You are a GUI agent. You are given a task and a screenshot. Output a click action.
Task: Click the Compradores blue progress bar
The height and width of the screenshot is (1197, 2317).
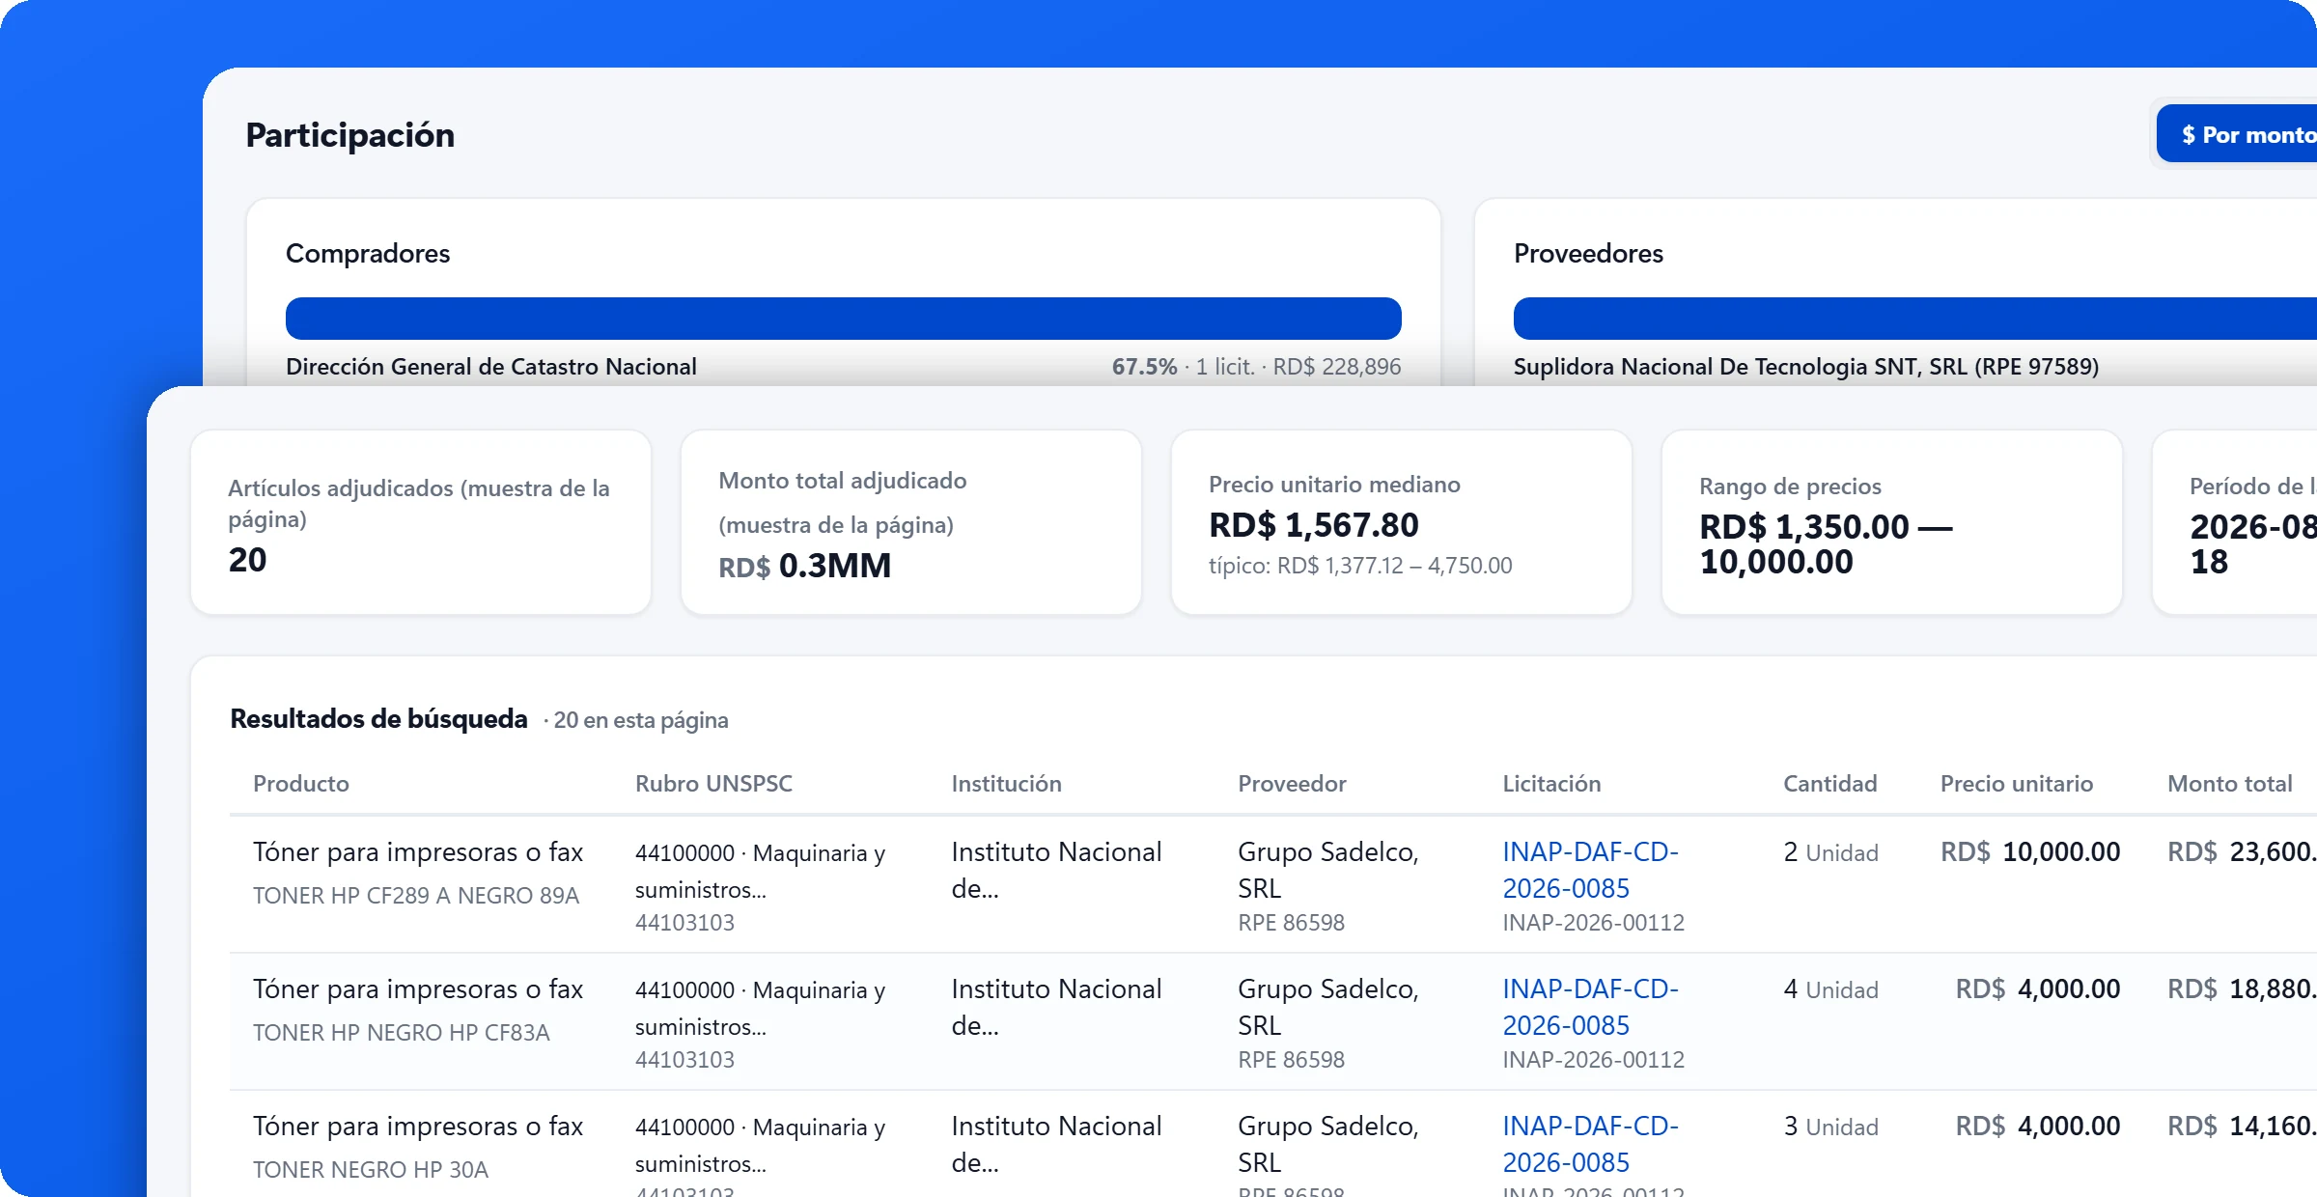coord(843,319)
